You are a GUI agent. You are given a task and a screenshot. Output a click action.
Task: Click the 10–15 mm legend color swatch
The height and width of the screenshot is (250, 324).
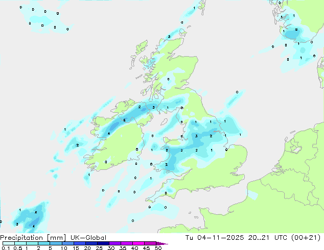[67, 243]
